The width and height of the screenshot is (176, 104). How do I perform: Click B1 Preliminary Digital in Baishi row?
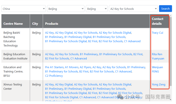point(78,37)
